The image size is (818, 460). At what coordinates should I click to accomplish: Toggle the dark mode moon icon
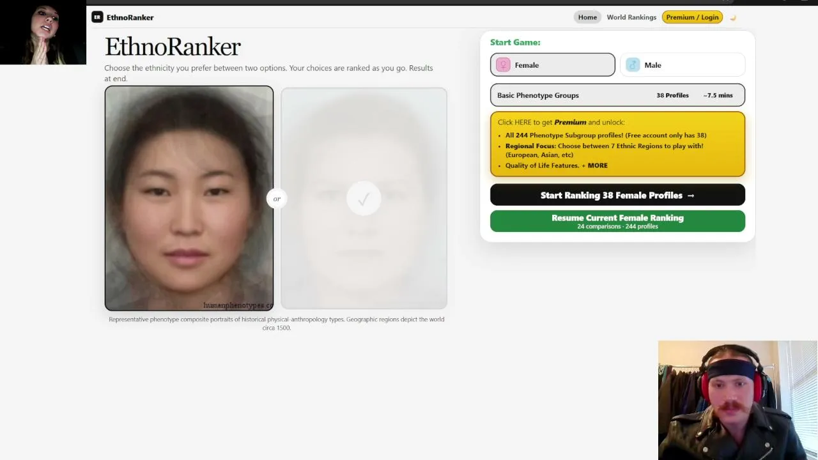pyautogui.click(x=733, y=18)
